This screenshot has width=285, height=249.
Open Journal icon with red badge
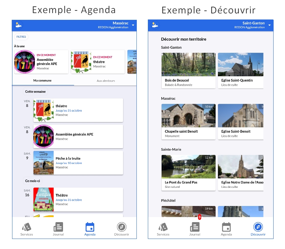point(195,227)
